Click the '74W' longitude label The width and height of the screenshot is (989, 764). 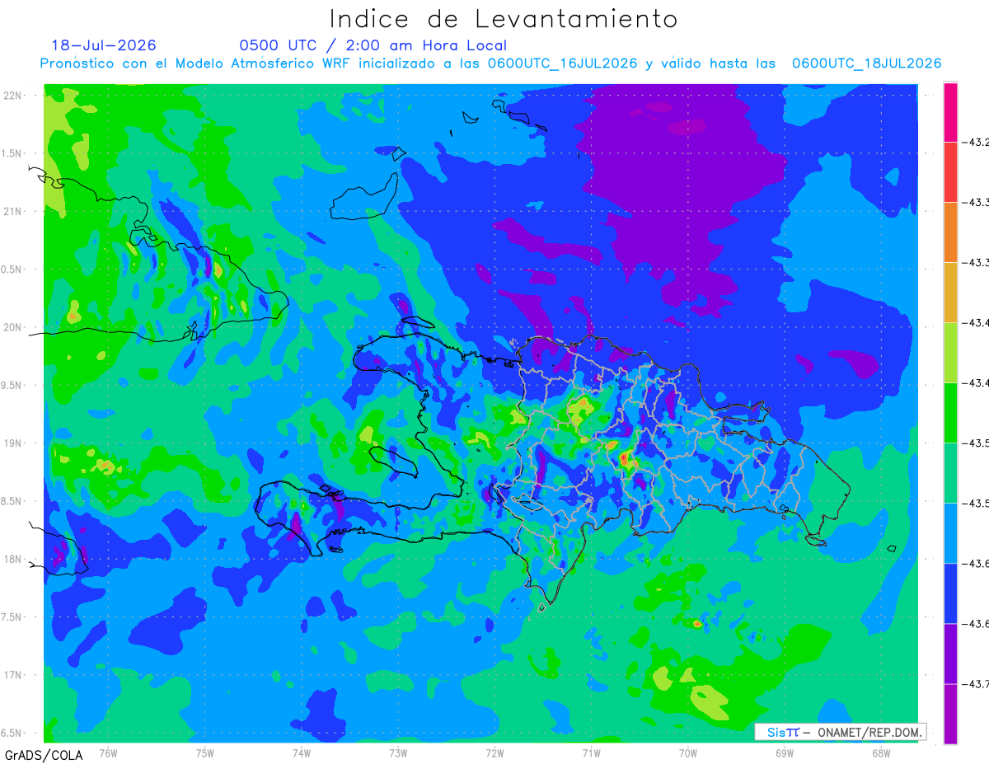coord(301,753)
